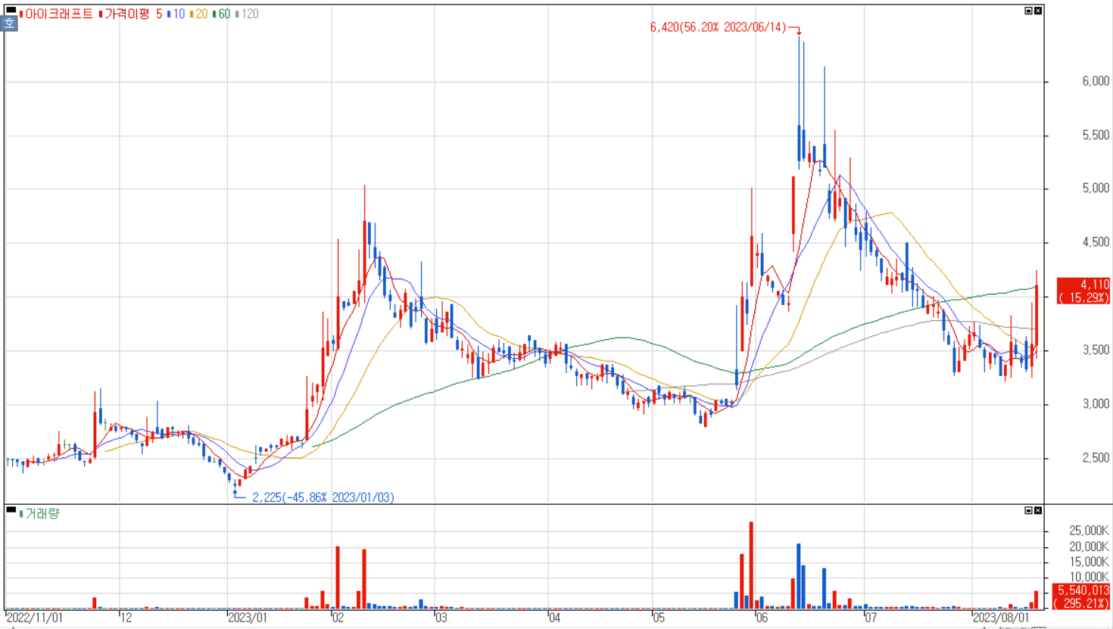This screenshot has width=1113, height=629.
Task: Close the price chart pane
Action: (1038, 11)
